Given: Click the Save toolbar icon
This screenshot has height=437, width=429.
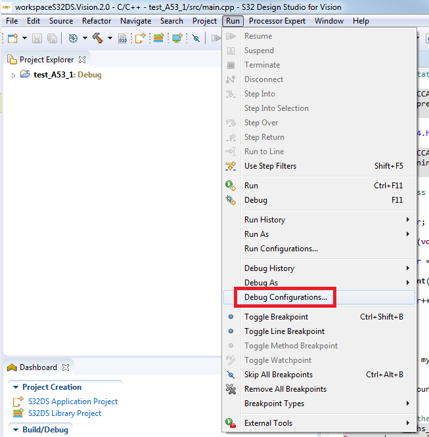Looking at the screenshot, I should (37, 38).
